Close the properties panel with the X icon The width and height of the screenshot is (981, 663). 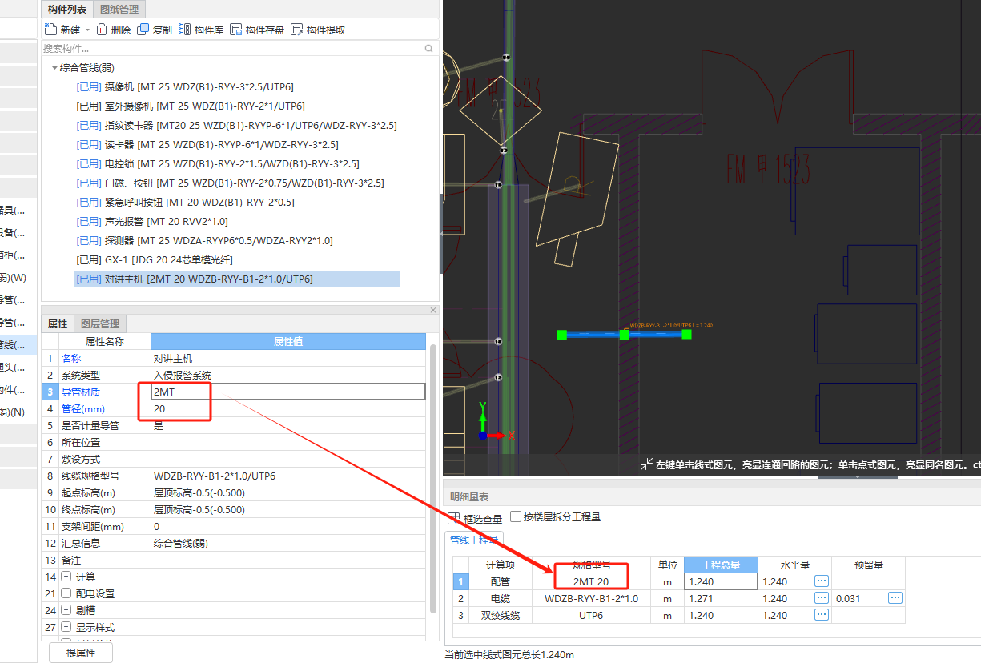click(433, 310)
